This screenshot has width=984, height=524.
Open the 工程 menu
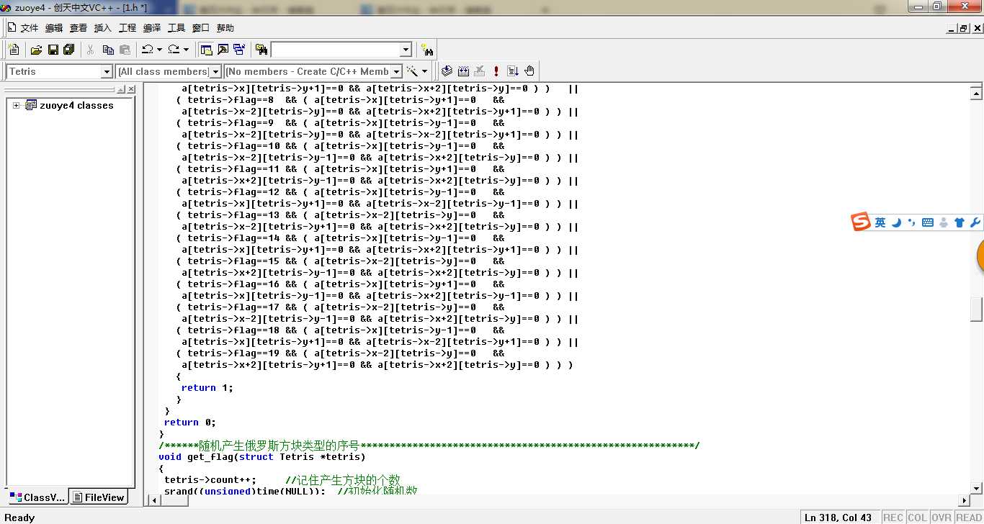pos(128,28)
